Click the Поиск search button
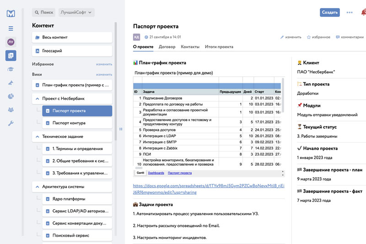Screen dimensions: 366x244 43,12
